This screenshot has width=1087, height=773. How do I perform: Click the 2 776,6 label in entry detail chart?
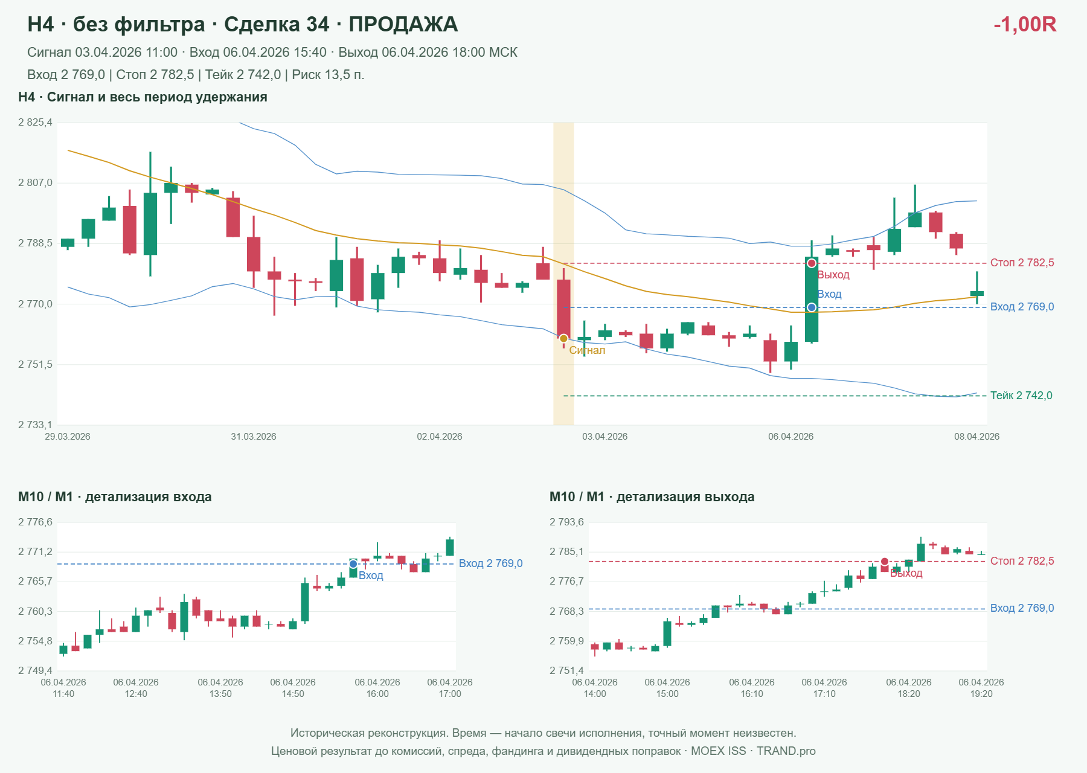(35, 522)
